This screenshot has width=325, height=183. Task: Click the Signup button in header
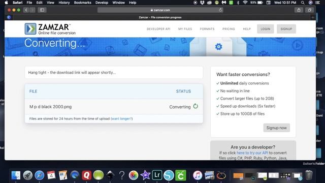point(286,29)
